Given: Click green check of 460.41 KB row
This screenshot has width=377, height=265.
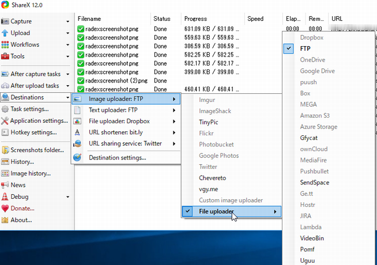Looking at the screenshot, I should (81, 89).
